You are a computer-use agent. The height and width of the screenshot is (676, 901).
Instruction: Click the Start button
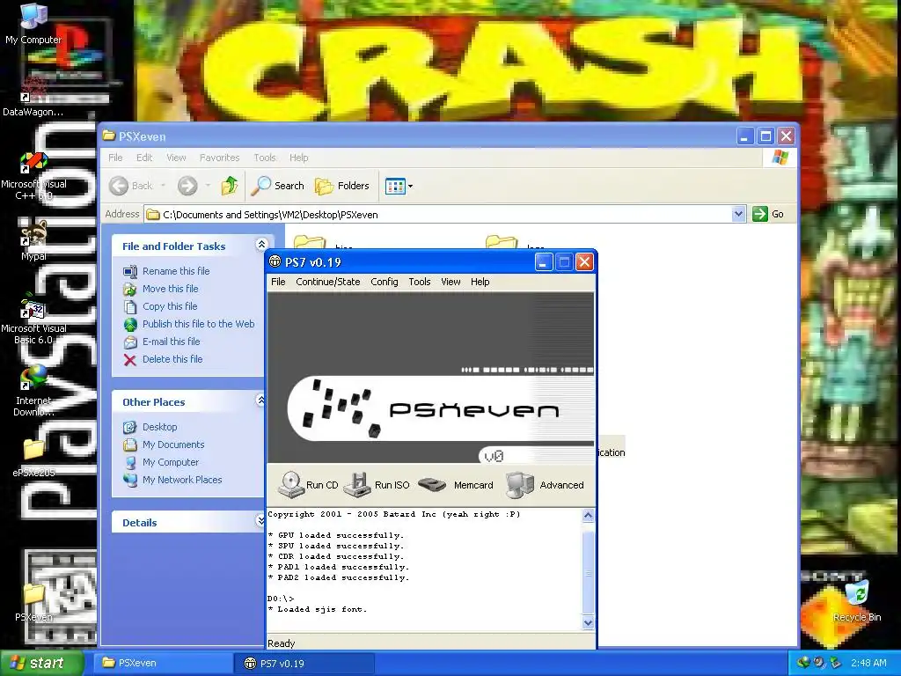pos(41,663)
